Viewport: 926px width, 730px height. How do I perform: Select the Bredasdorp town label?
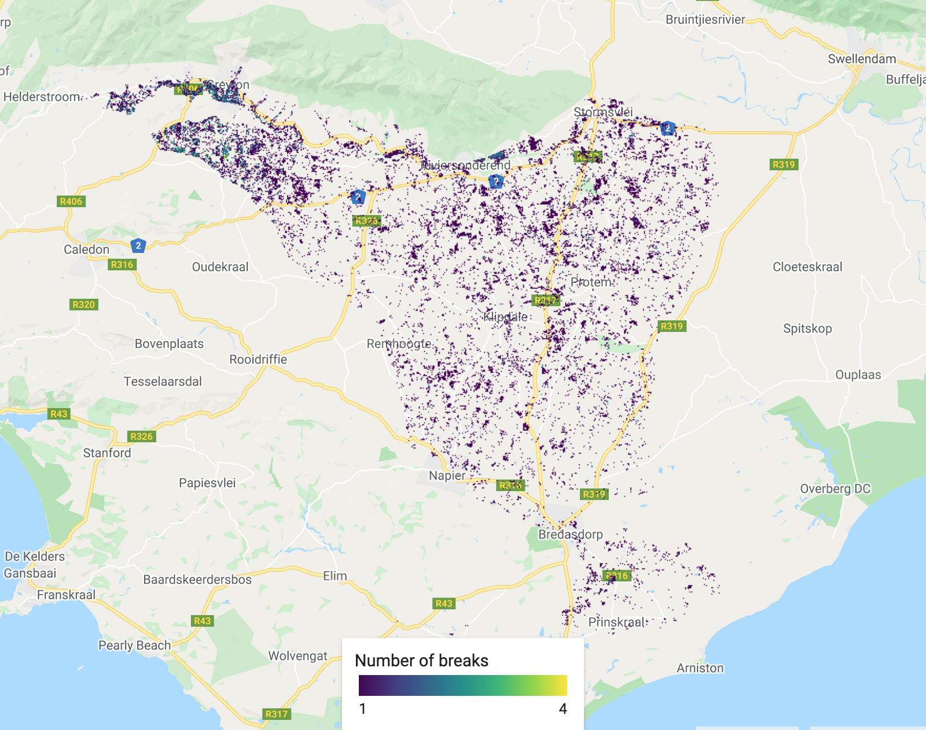click(x=570, y=534)
